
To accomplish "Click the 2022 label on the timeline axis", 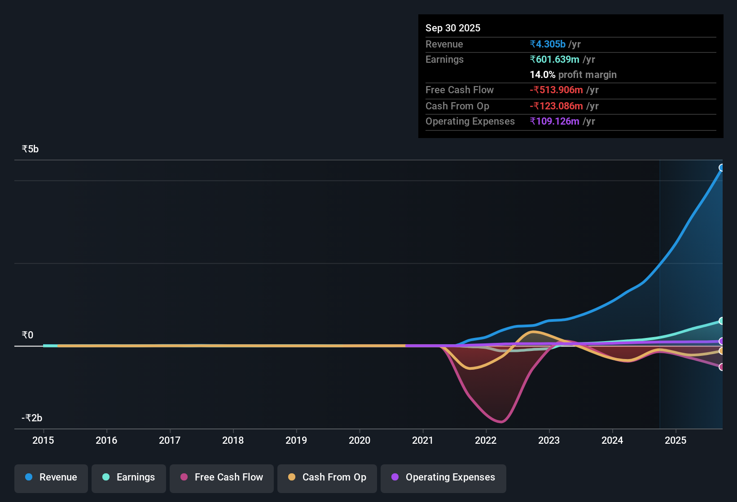I will (485, 441).
